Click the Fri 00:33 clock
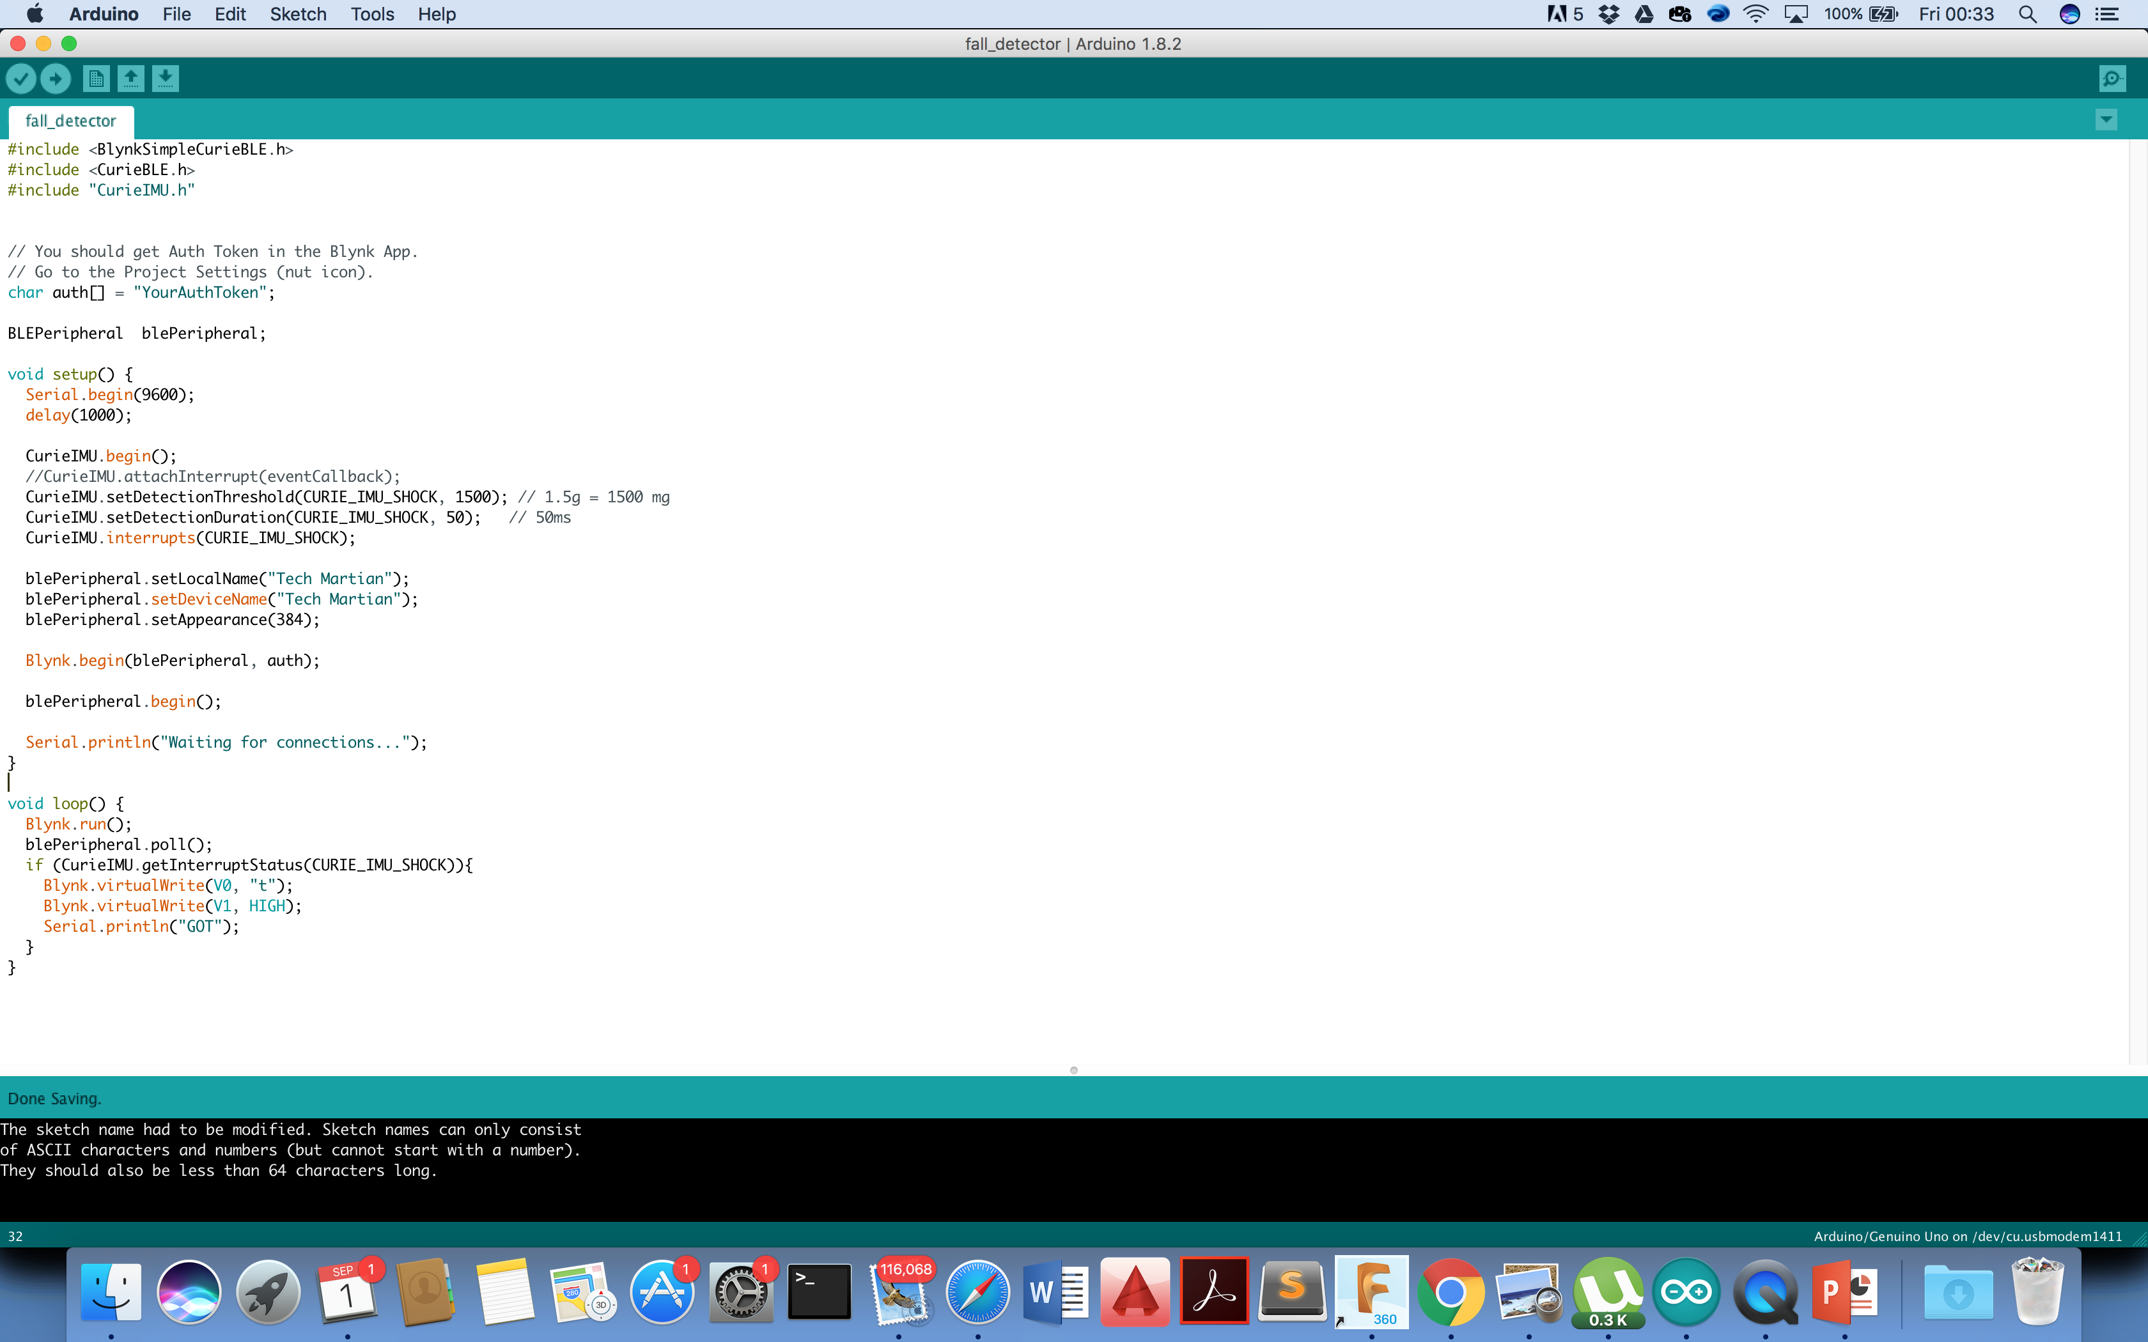Image resolution: width=2148 pixels, height=1342 pixels. coord(1956,14)
